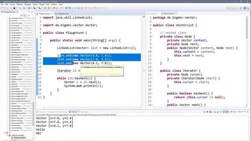Maximize the Package Explorer panel
The image size is (251, 141).
click(32, 12)
